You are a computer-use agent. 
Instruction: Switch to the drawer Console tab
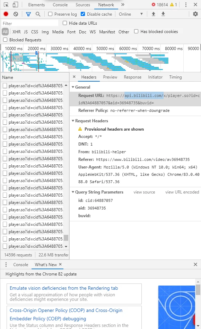click(x=20, y=265)
